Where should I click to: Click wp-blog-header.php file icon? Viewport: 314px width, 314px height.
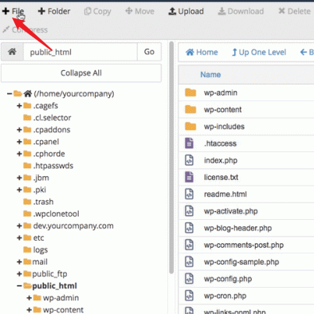coord(189,228)
